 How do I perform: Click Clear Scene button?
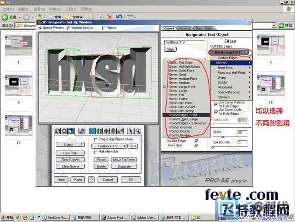(x=70, y=167)
